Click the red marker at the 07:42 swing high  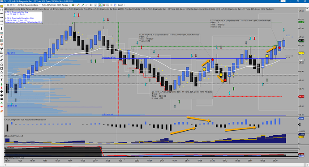[213, 60]
